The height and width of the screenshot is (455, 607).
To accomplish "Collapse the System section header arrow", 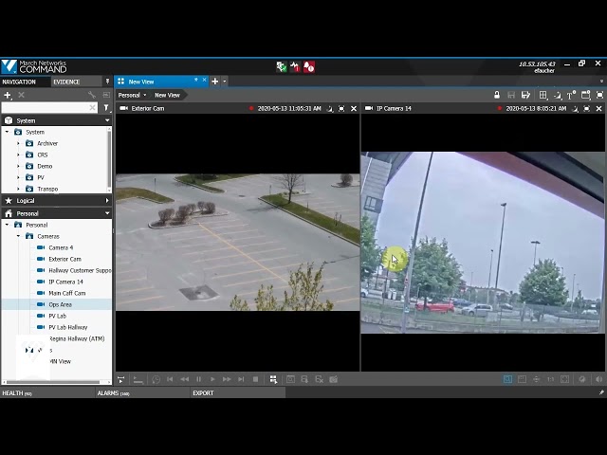I will (107, 120).
